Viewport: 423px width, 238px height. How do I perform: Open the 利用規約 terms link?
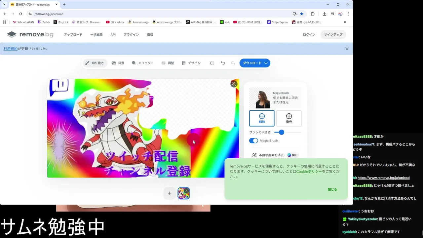11,49
